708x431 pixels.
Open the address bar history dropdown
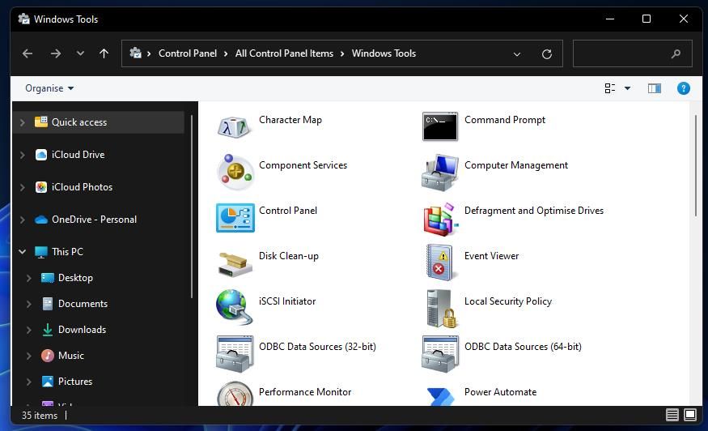click(517, 54)
